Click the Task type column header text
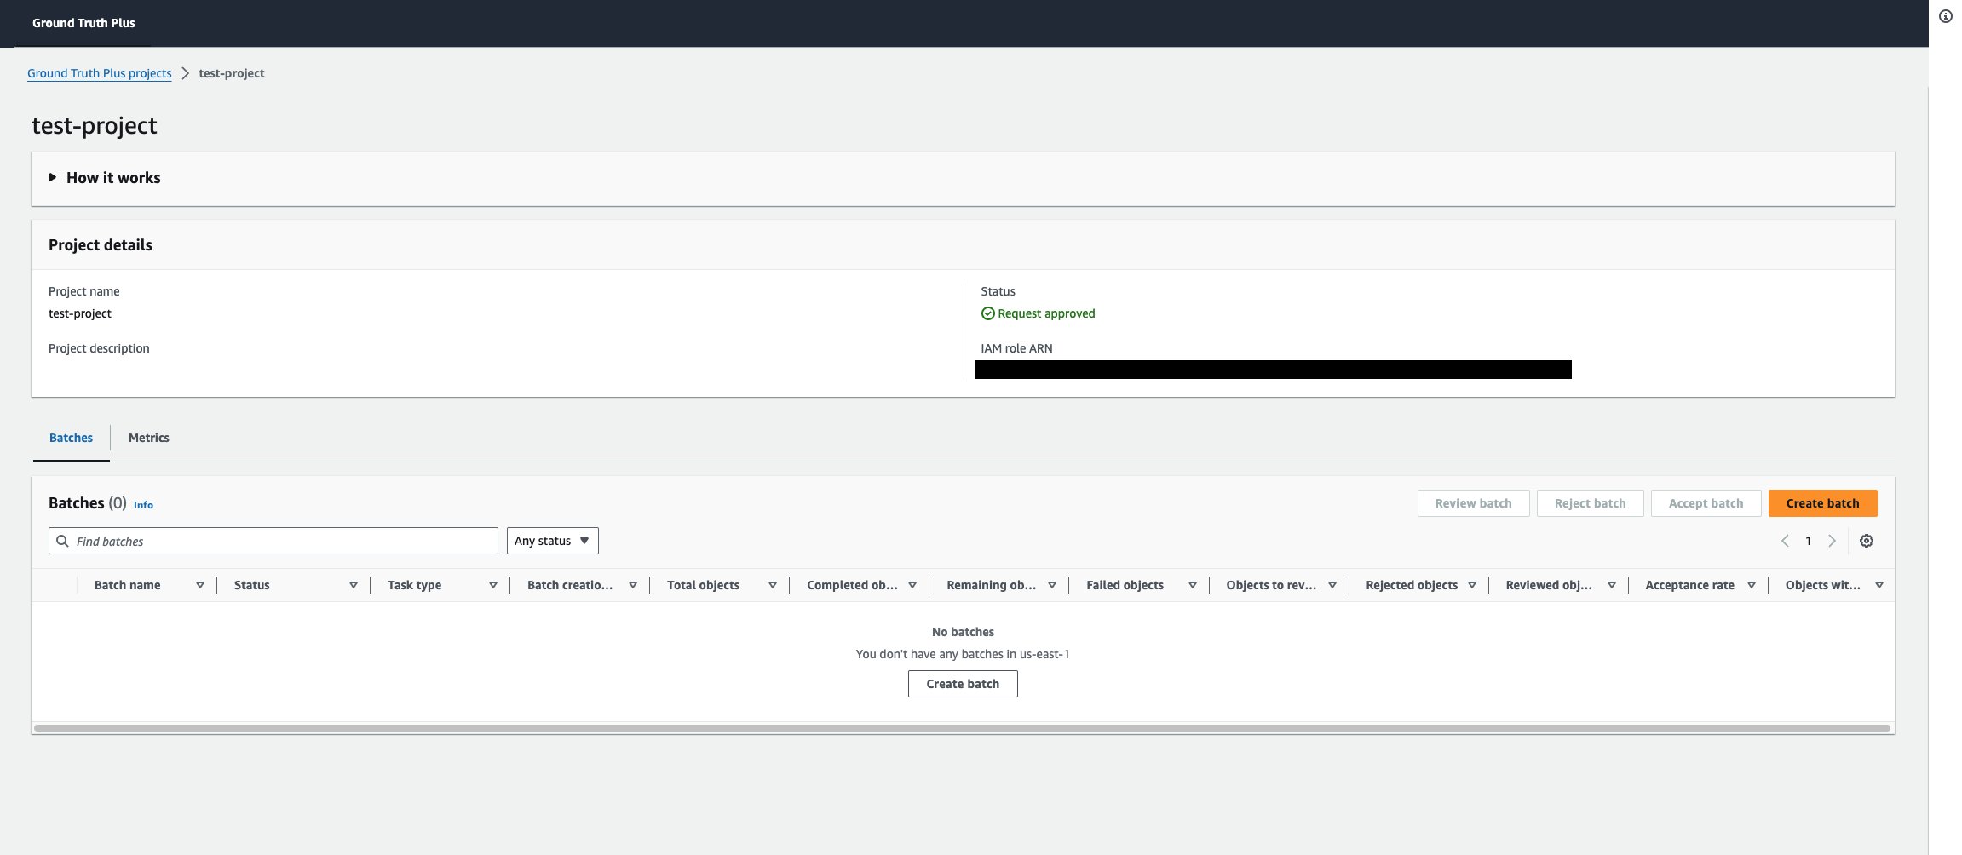 [x=414, y=585]
